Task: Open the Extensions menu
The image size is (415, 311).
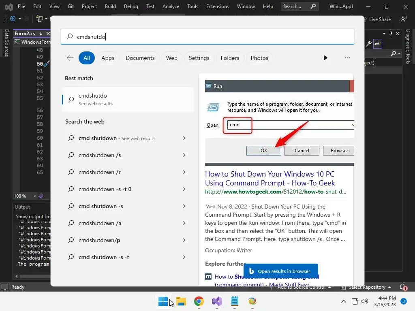Action: [x=218, y=6]
